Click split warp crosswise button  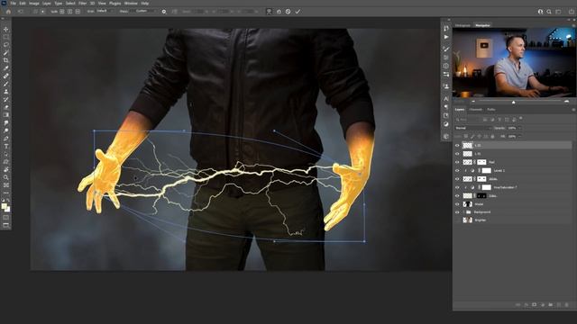62,12
